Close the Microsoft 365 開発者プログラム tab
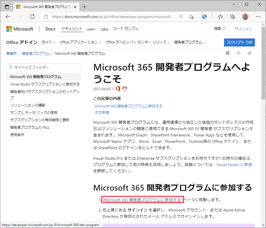This screenshot has height=228, width=266. click(75, 7)
